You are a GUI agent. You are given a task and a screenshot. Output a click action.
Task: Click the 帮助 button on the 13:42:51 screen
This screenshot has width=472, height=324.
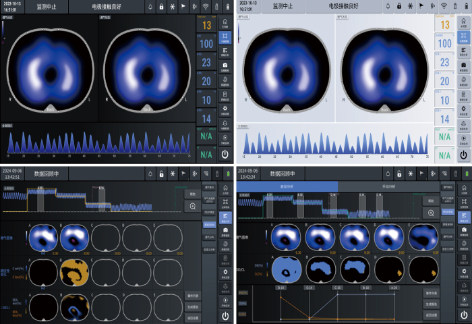[191, 193]
